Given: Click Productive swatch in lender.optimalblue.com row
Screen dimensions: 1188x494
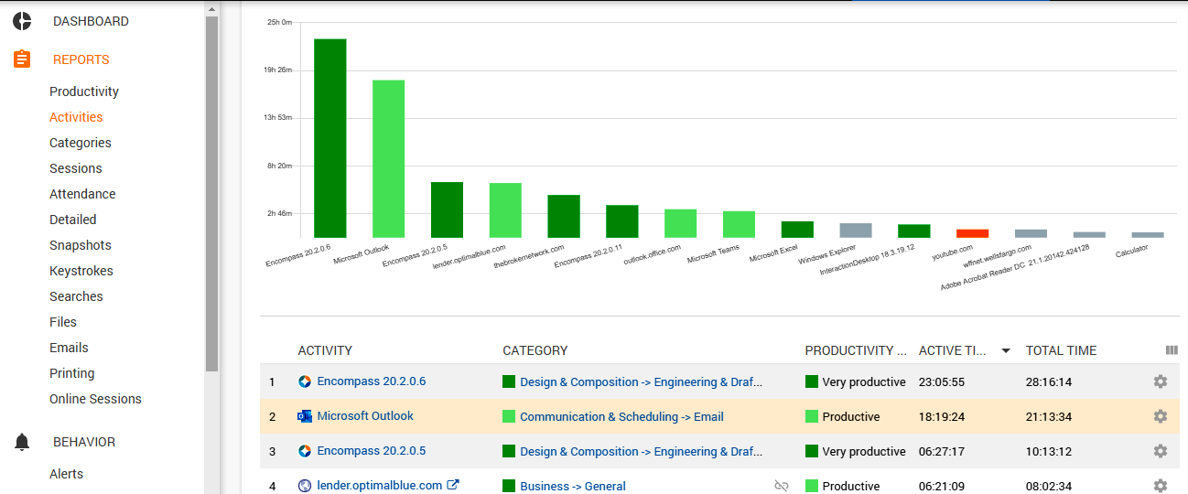Looking at the screenshot, I should [811, 486].
